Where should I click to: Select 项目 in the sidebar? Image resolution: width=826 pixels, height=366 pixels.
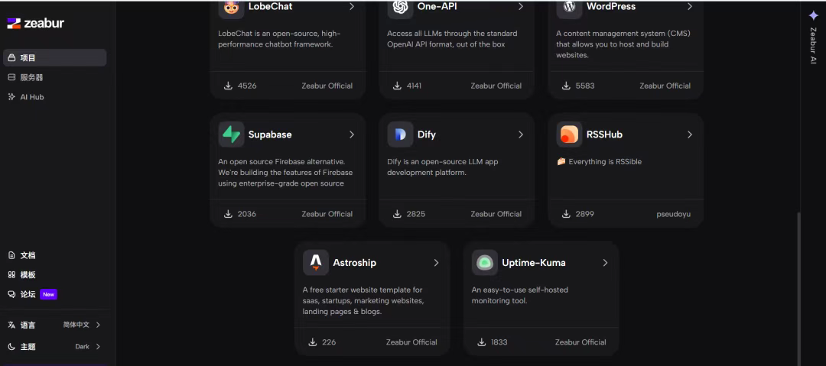(x=54, y=58)
